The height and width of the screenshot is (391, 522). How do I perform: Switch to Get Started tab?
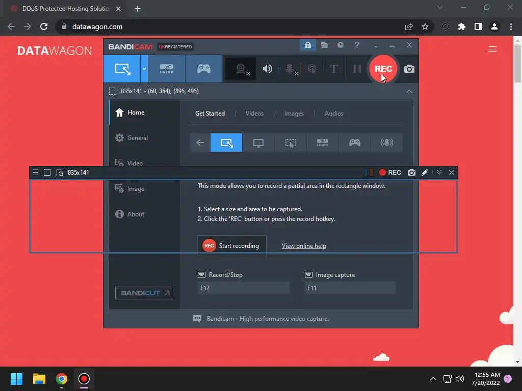click(x=210, y=114)
